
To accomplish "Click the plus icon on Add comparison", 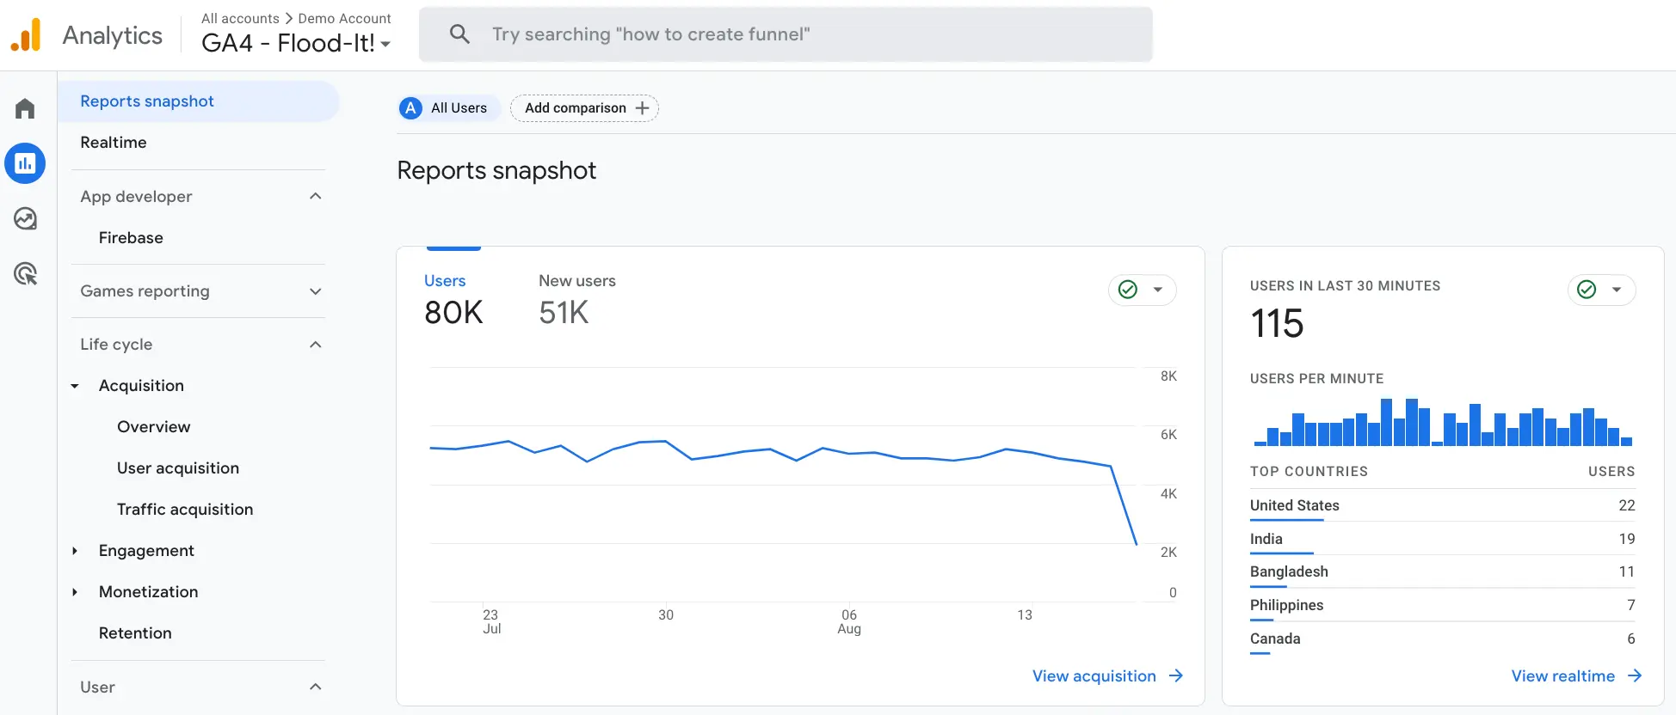I will [x=642, y=107].
